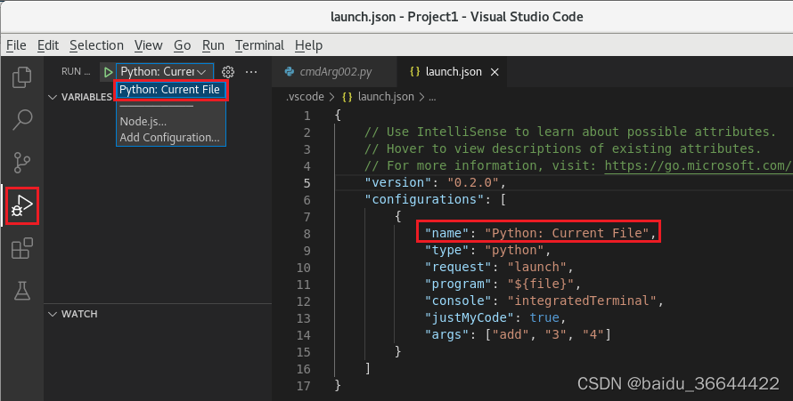This screenshot has height=401, width=793.
Task: Choose Node.js... from the configuration list
Action: point(143,122)
